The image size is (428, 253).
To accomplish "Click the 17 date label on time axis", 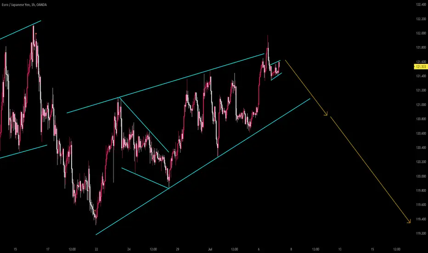I will pyautogui.click(x=48, y=249).
